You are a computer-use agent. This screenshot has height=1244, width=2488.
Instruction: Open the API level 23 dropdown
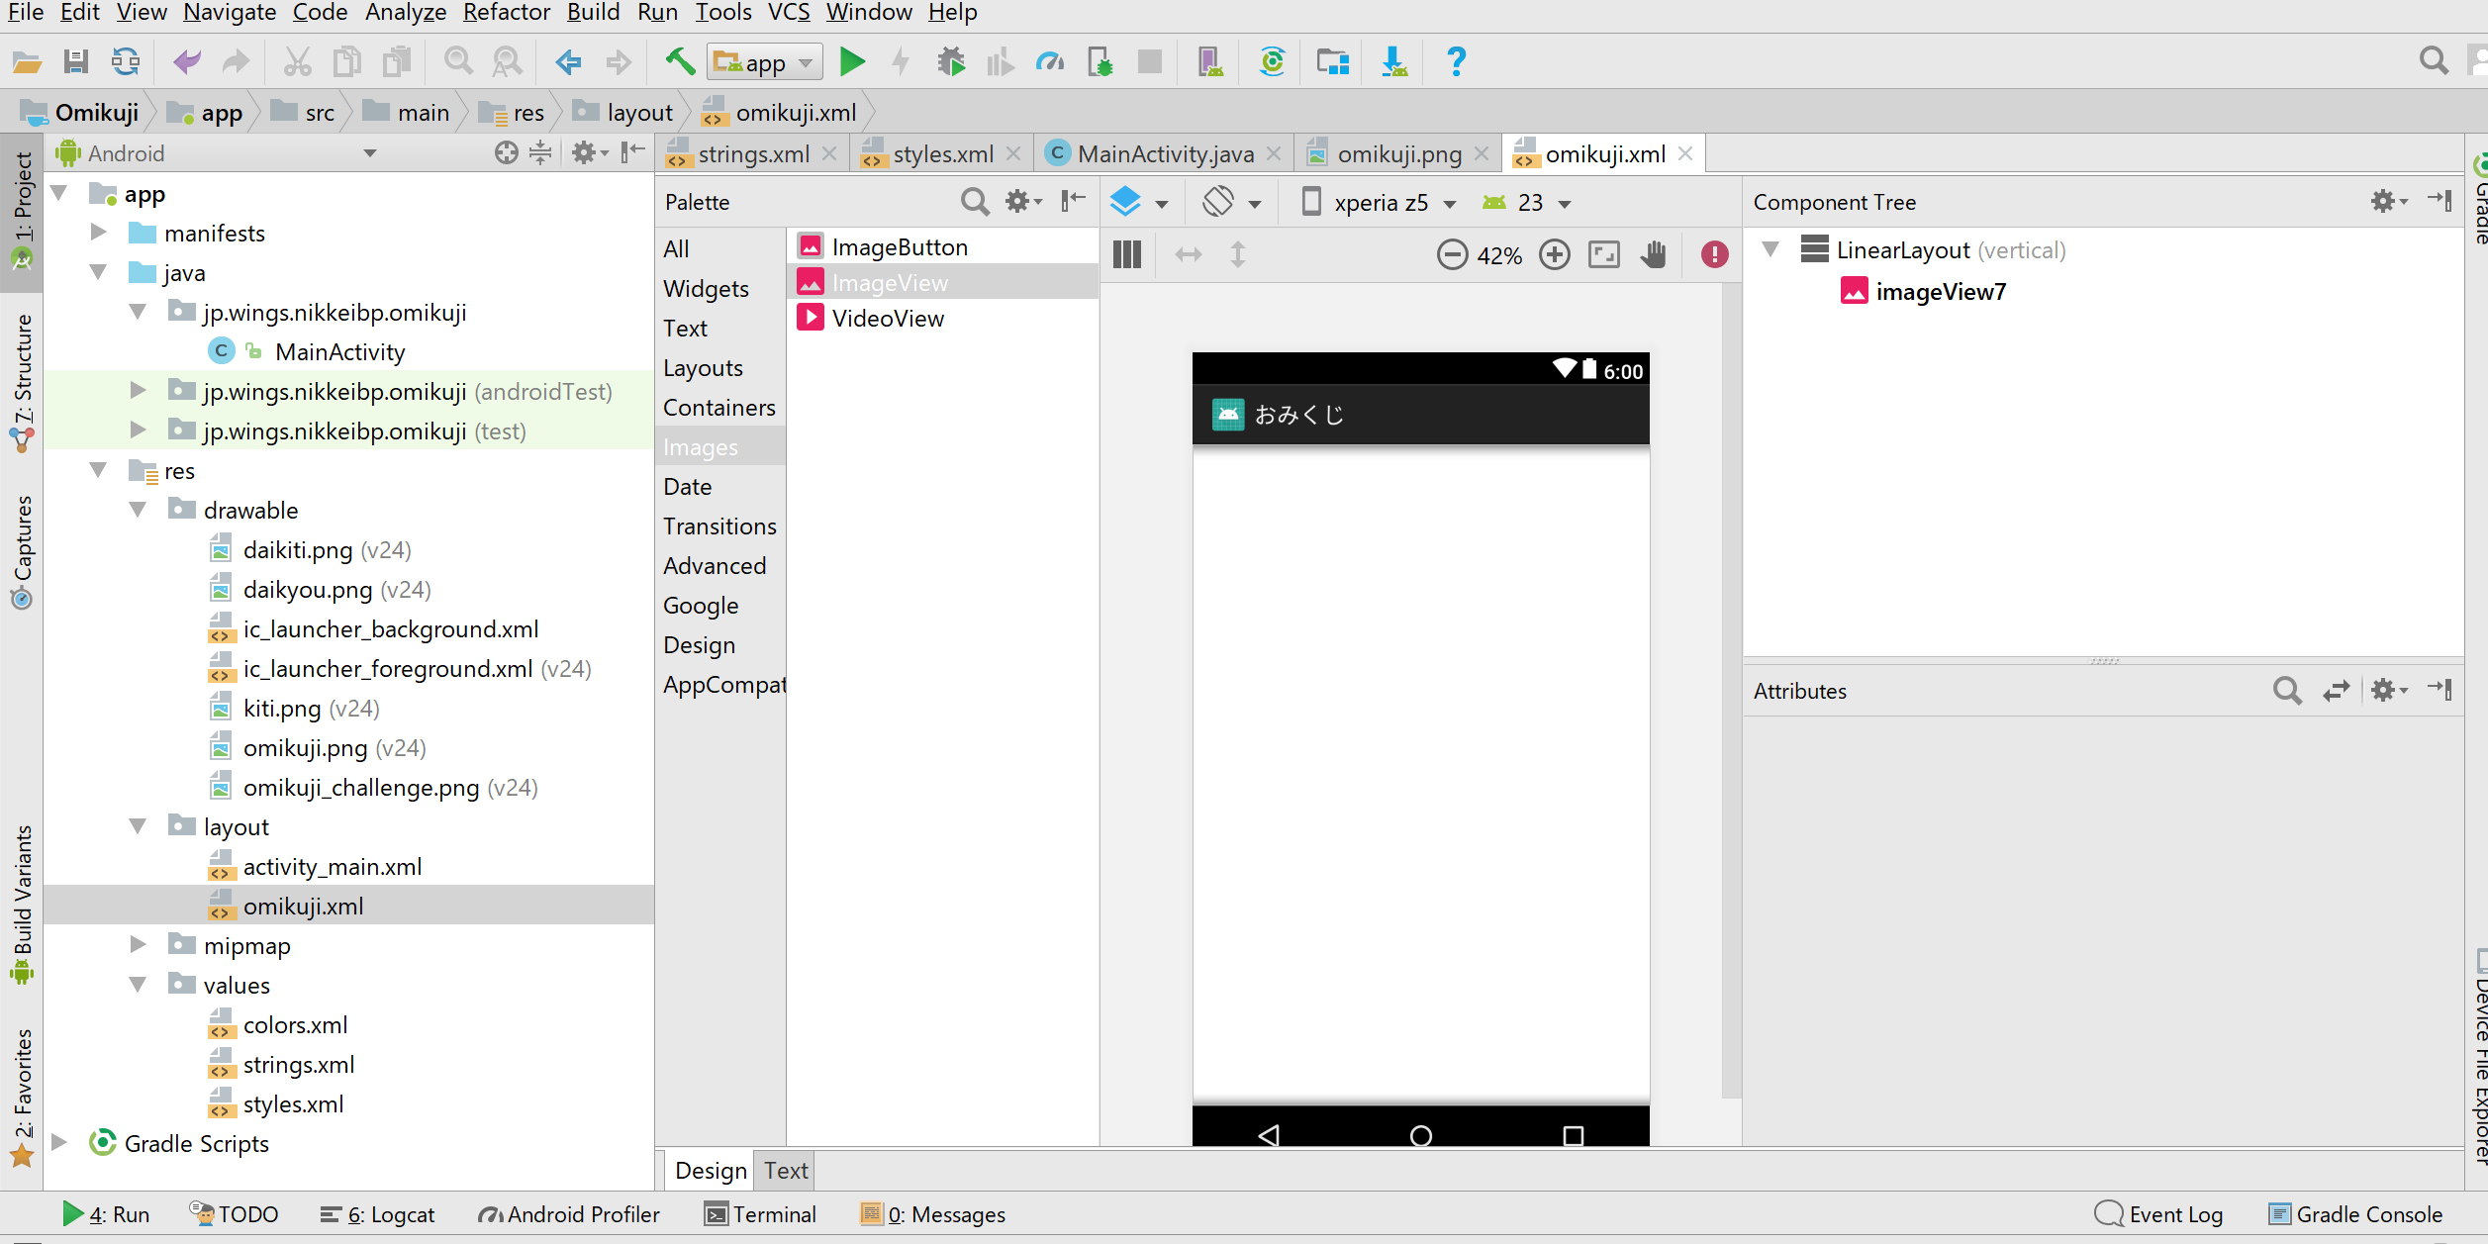[1529, 202]
